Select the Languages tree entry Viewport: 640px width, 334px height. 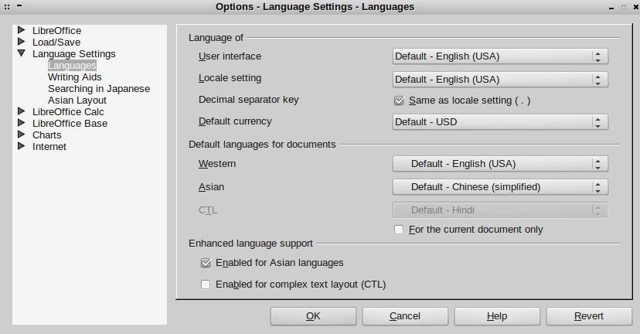pyautogui.click(x=72, y=65)
